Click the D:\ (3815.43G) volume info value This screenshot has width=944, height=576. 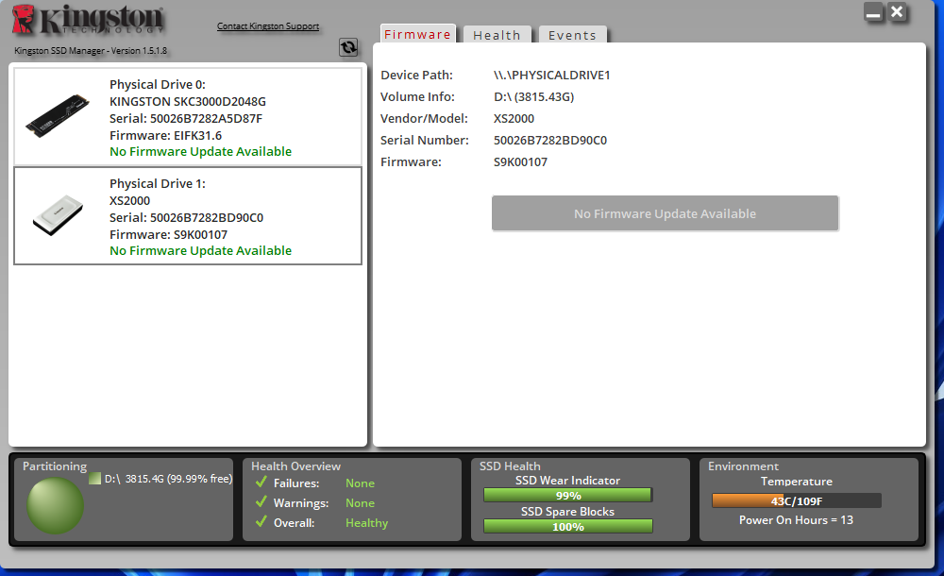pyautogui.click(x=534, y=96)
